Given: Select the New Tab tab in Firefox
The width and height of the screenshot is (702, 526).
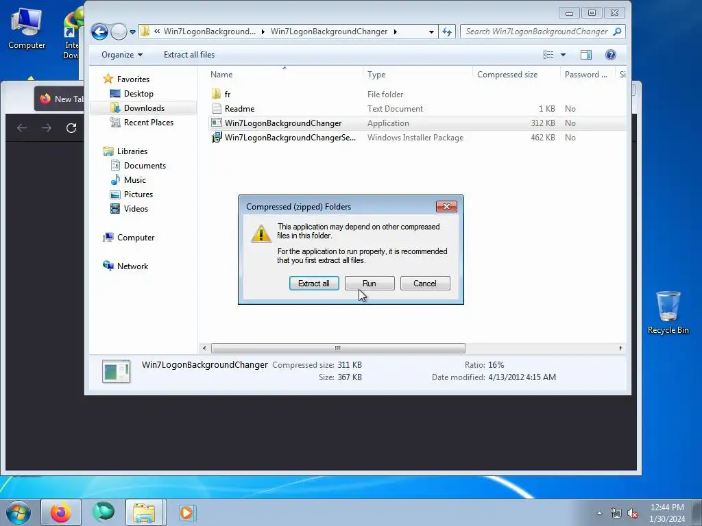Looking at the screenshot, I should pyautogui.click(x=60, y=99).
